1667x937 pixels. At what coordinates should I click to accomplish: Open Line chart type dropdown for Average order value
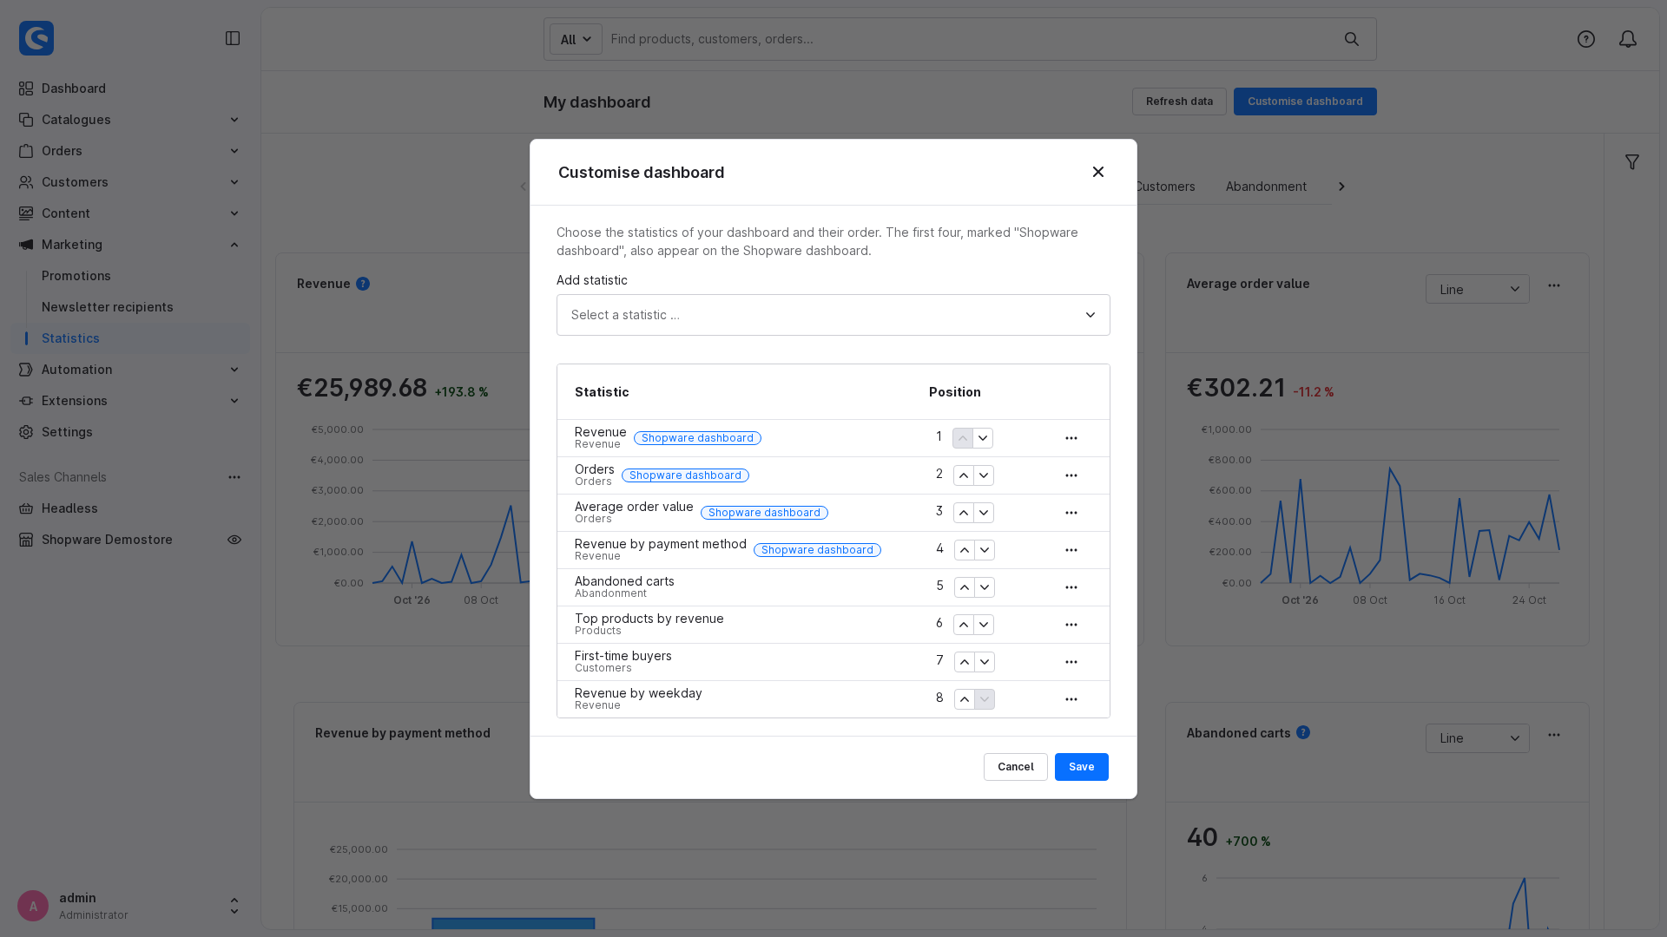click(1478, 290)
